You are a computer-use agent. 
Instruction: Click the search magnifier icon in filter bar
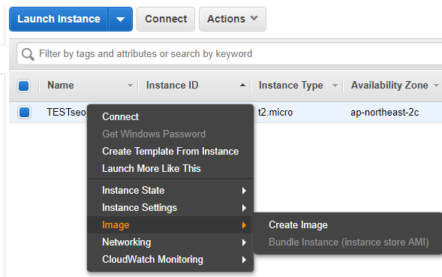click(28, 54)
